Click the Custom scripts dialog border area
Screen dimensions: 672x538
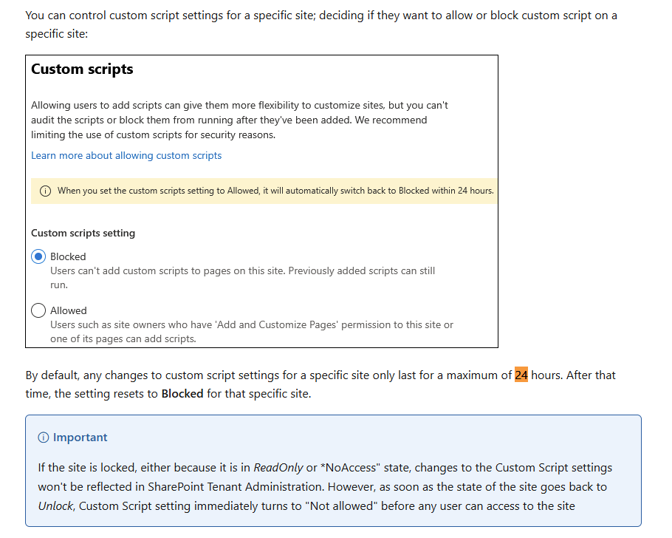pyautogui.click(x=261, y=53)
